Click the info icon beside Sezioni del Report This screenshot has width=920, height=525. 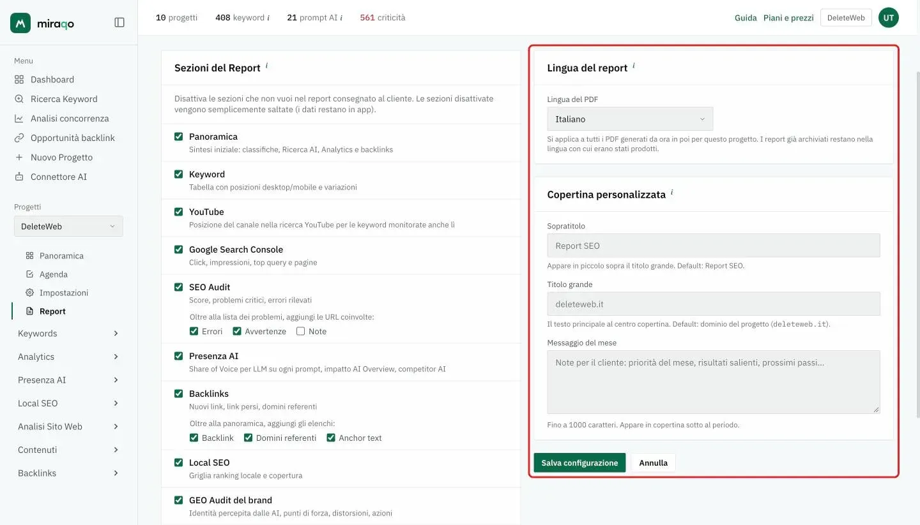pyautogui.click(x=266, y=66)
